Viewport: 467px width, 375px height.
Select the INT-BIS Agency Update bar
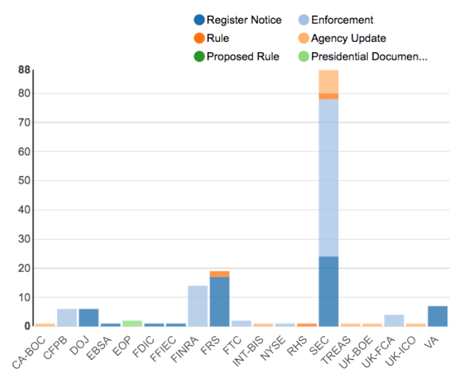coord(263,325)
